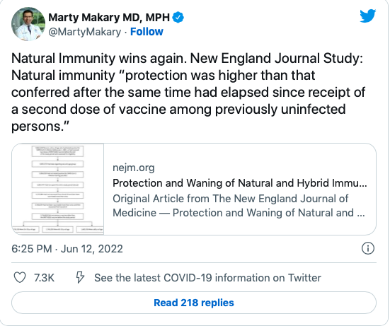
Task: Click the quoted text mentioning second dose of vaccine
Action: point(178,110)
